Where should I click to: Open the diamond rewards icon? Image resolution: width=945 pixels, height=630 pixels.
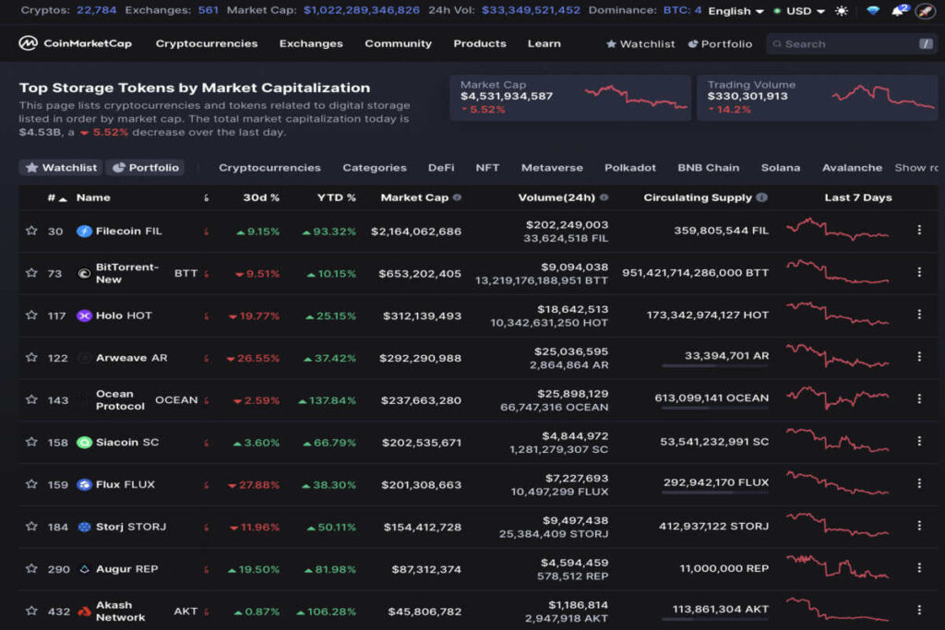click(873, 11)
